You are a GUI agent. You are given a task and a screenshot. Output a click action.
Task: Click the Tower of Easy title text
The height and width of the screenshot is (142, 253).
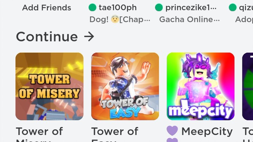tap(115, 134)
